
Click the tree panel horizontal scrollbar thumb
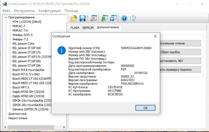pyautogui.click(x=31, y=127)
